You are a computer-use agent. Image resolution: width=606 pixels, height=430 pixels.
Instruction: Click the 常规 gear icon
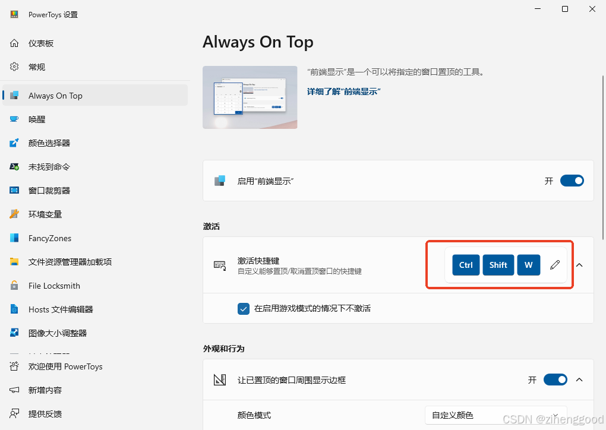click(x=14, y=67)
